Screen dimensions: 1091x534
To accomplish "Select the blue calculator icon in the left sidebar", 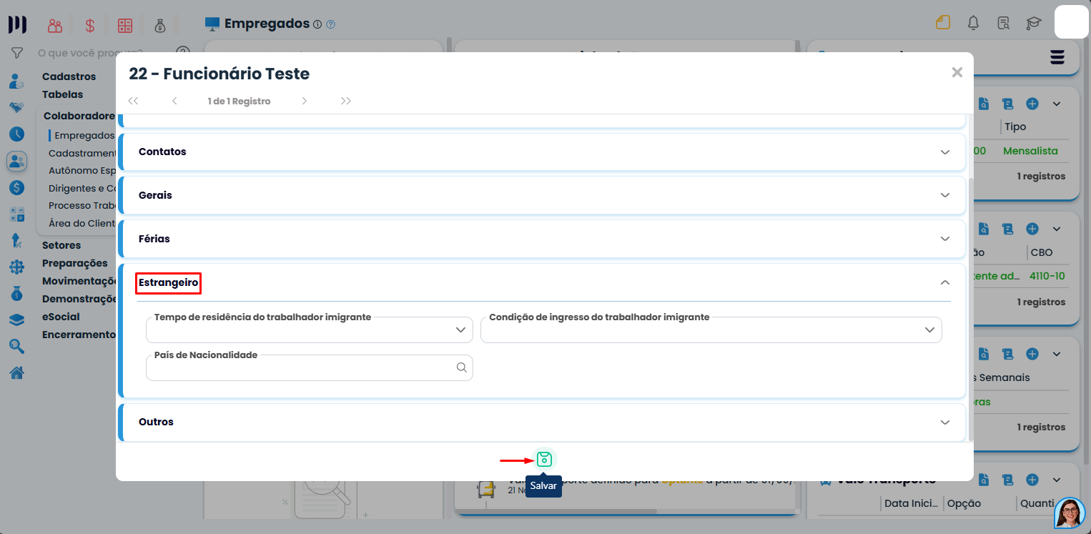I will 16,214.
